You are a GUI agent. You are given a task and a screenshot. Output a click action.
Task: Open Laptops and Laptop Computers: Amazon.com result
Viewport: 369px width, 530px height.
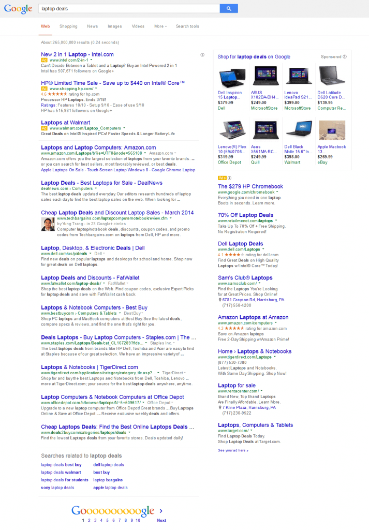pyautogui.click(x=98, y=148)
